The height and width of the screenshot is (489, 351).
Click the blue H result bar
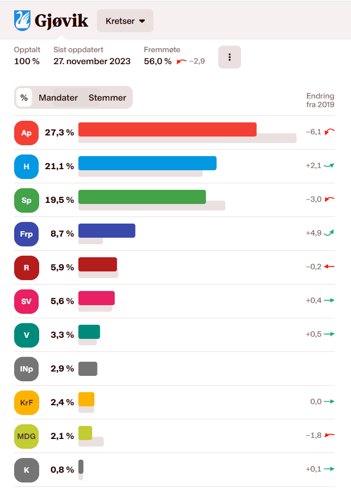coord(147,163)
